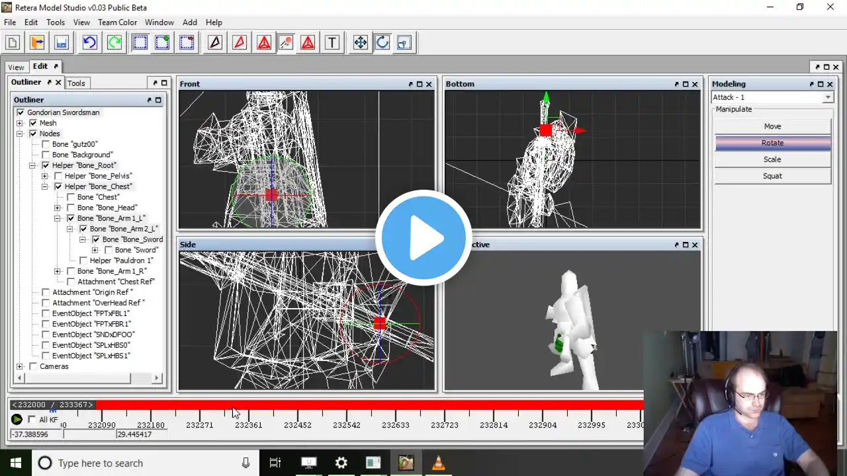Play the animation with green play button
The width and height of the screenshot is (847, 476).
[x=17, y=419]
